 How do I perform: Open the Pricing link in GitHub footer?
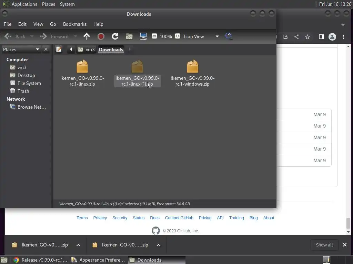pos(205,218)
